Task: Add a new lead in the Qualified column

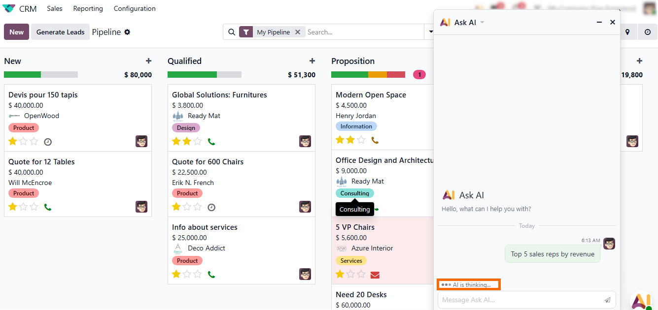Action: 312,61
